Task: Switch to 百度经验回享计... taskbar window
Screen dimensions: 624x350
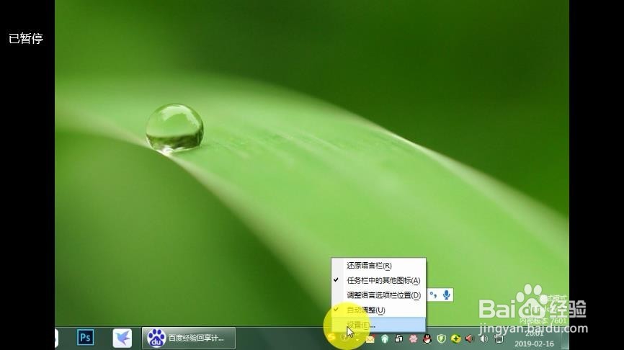Action: 189,338
